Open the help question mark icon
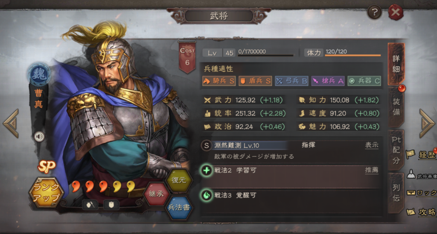437x234 pixels. (375, 12)
